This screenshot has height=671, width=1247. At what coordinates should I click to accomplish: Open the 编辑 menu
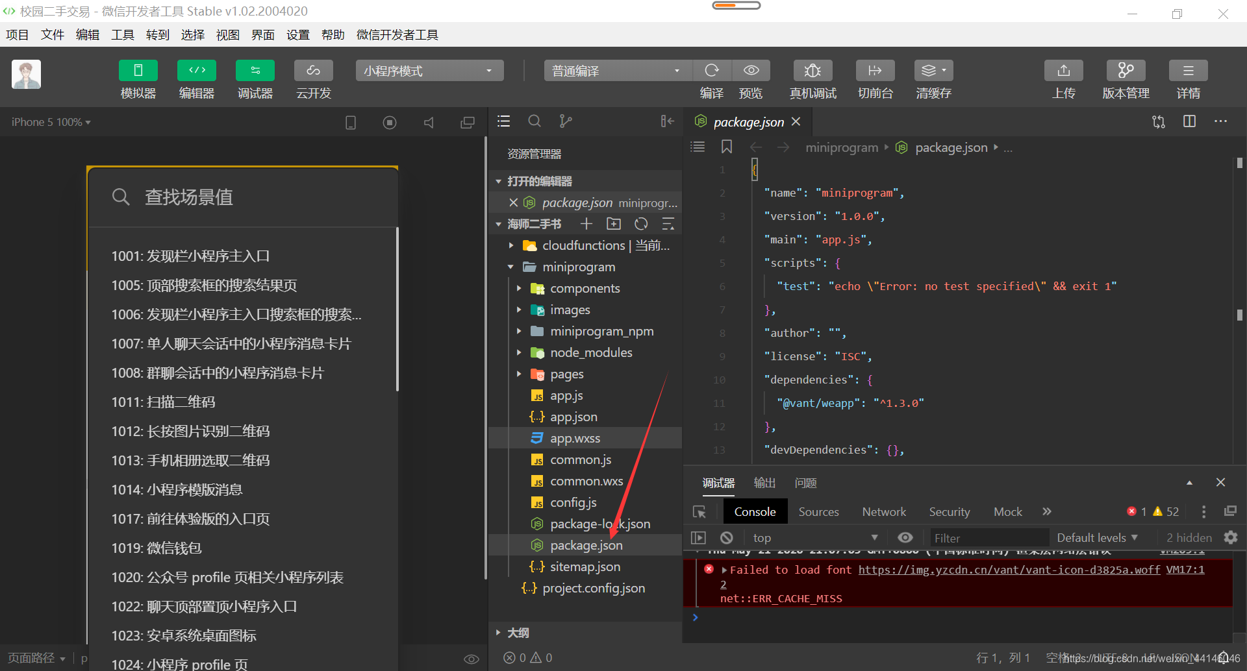(88, 34)
